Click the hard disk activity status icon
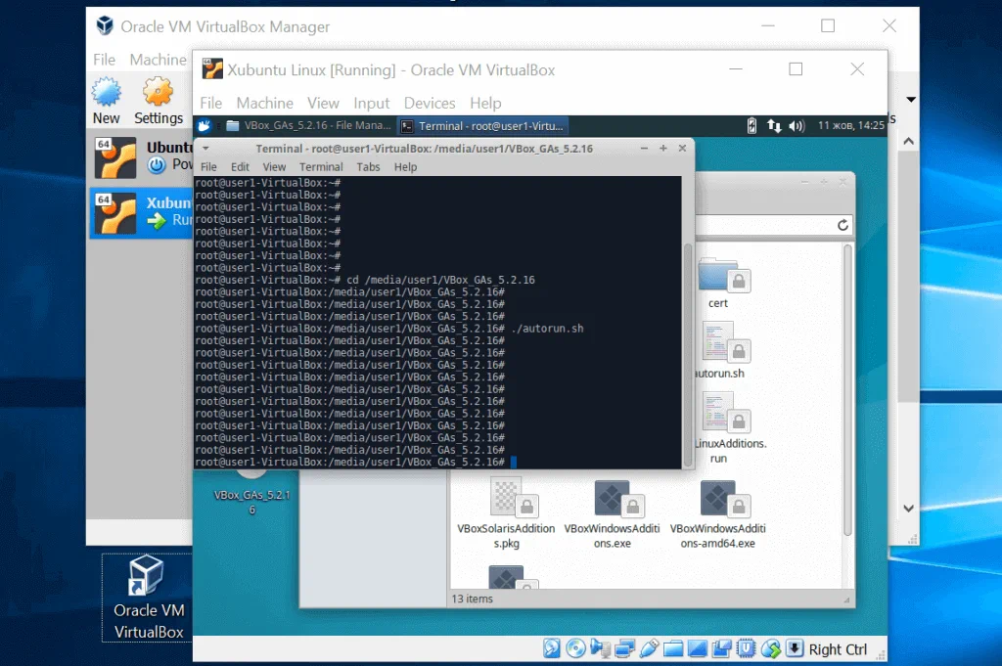Image resolution: width=1002 pixels, height=666 pixels. click(x=553, y=648)
